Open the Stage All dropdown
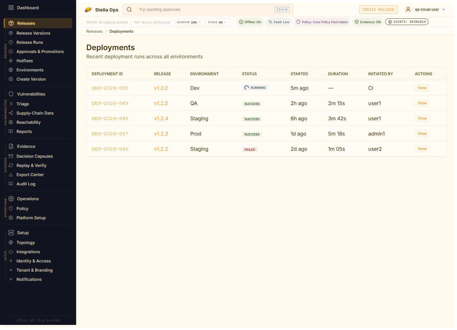Screen dimensions: 457x330 217,22
